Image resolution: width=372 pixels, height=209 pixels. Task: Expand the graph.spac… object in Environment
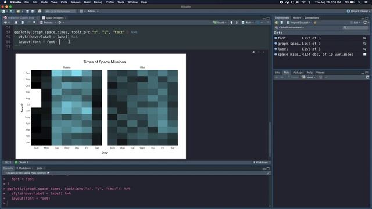coord(276,44)
